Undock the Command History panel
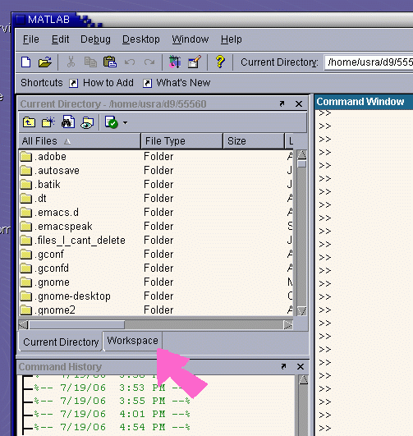 283,367
